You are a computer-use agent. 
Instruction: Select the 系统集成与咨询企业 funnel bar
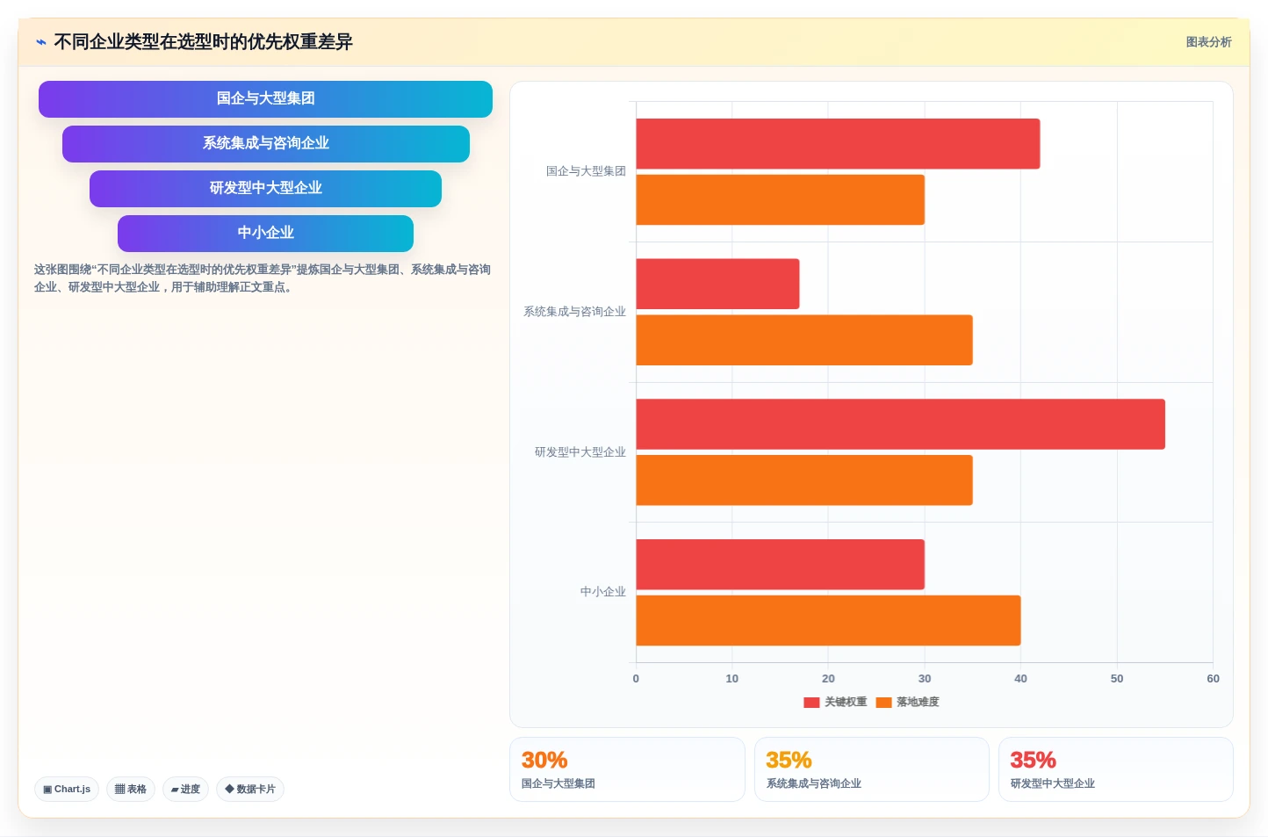pos(265,144)
